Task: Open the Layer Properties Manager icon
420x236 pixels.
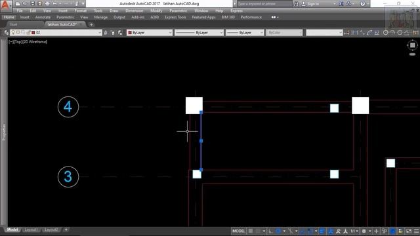Action: pyautogui.click(x=6, y=33)
